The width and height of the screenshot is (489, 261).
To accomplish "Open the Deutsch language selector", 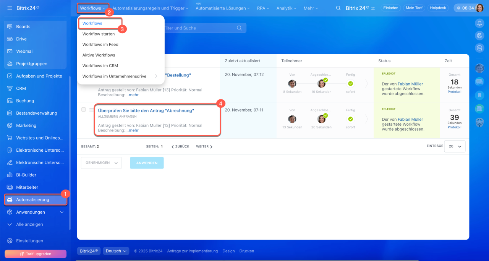I will 116,251.
